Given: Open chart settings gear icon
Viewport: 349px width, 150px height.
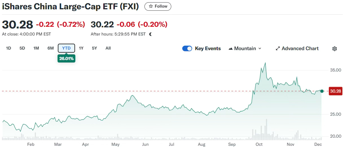Looking at the screenshot, I should point(335,48).
